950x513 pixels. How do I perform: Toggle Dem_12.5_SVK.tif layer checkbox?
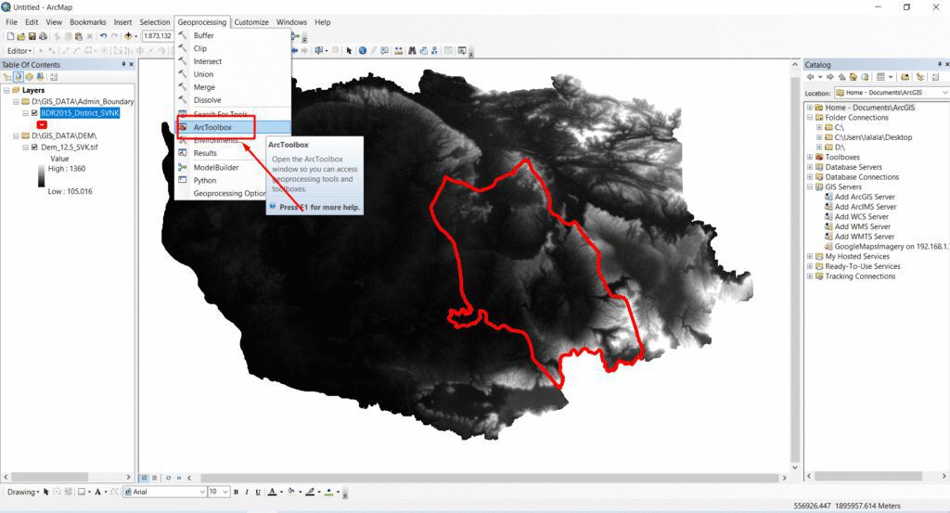click(34, 147)
